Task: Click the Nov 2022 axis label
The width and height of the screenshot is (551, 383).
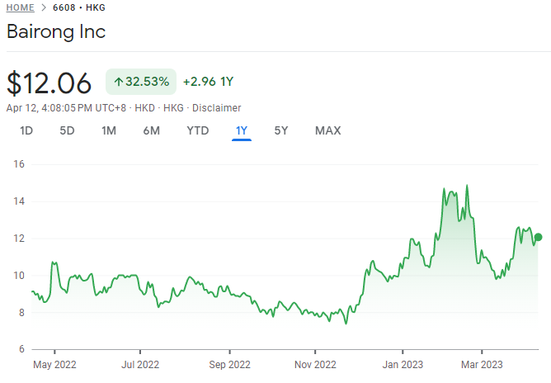Action: point(315,365)
